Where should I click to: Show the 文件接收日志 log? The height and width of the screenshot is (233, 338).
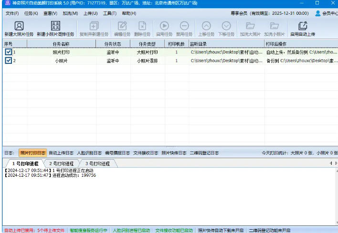pyautogui.click(x=146, y=153)
